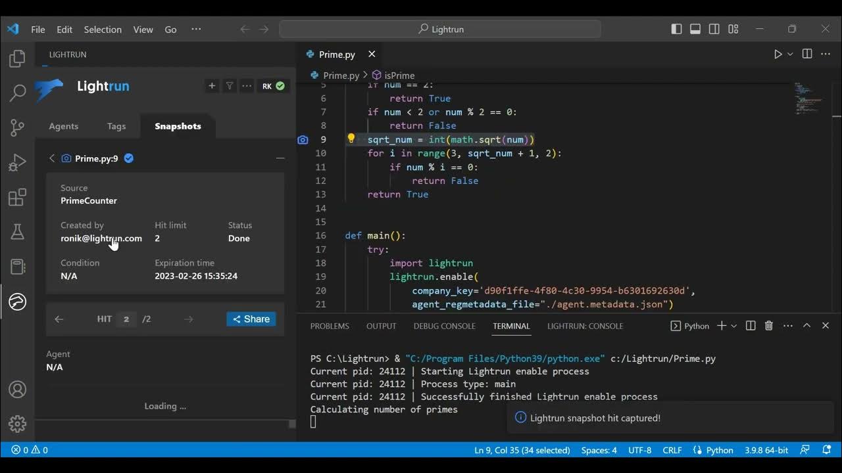Open new terminal dropdown arrow

point(733,326)
